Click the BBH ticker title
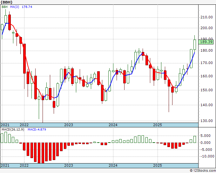216x173 pixels. click(x=7, y=2)
